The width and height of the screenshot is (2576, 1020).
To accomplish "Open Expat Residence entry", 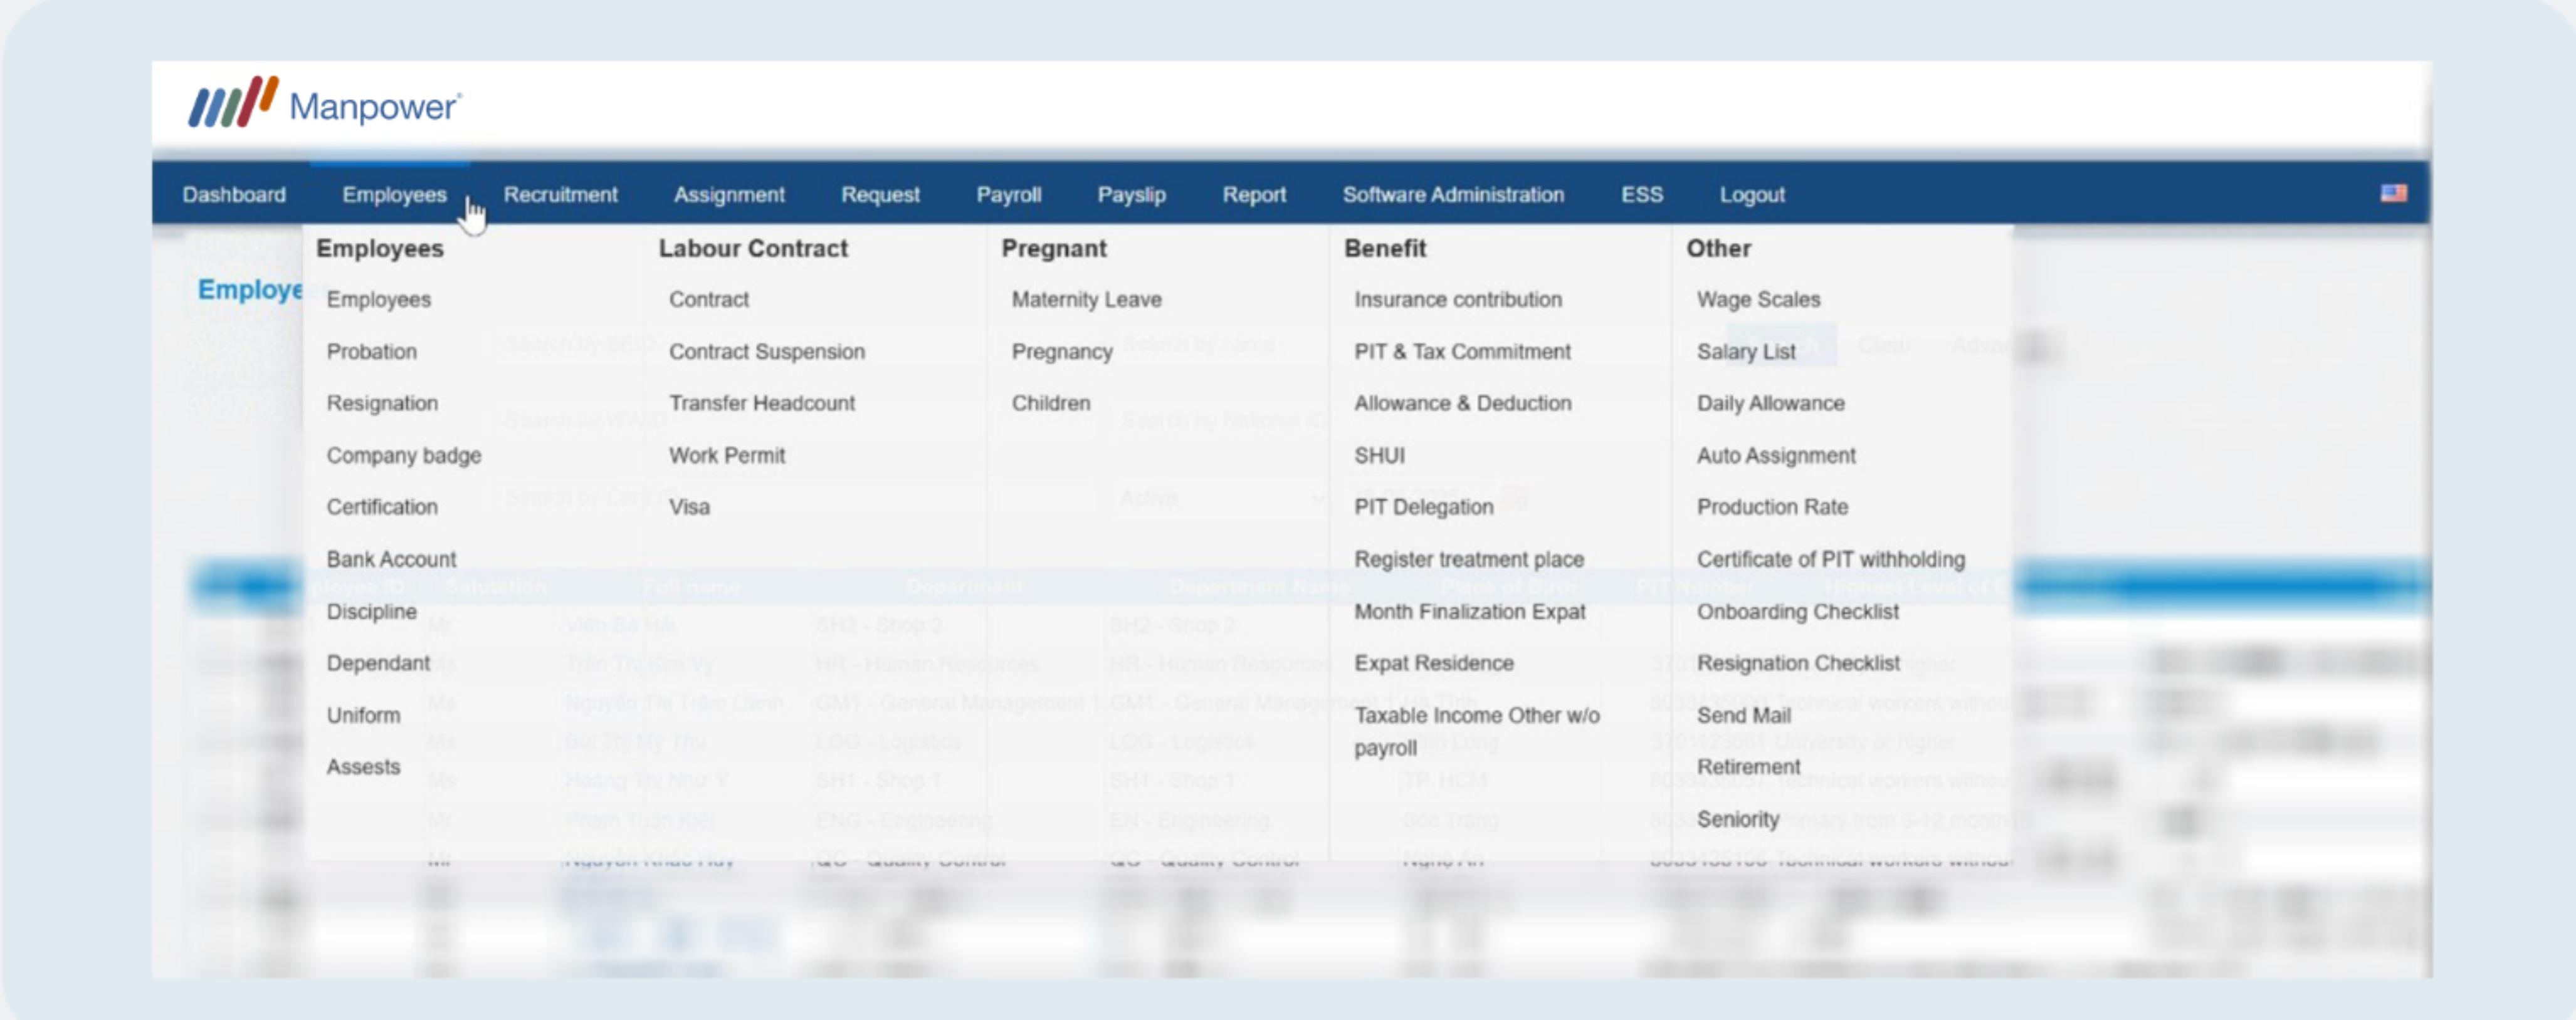I will tap(1434, 664).
